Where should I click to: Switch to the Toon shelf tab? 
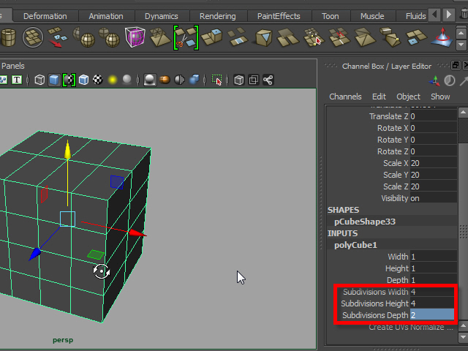click(x=330, y=16)
